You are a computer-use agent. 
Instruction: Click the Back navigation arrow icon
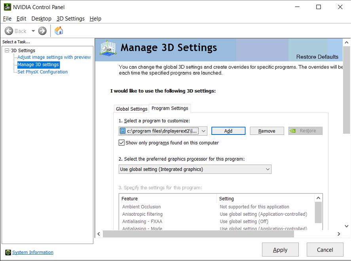coord(9,31)
